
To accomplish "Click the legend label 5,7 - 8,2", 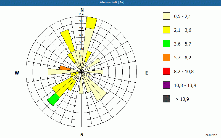I will point(183,58).
